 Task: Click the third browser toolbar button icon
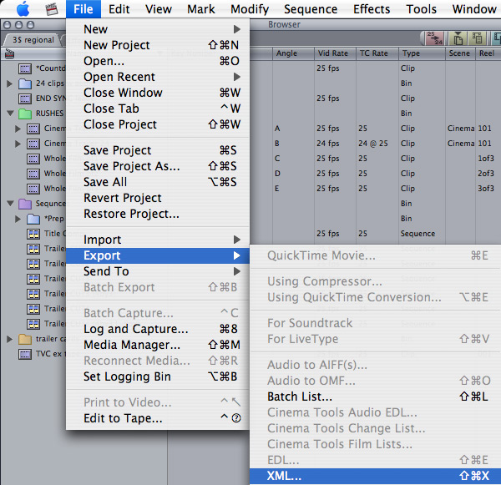pos(478,38)
